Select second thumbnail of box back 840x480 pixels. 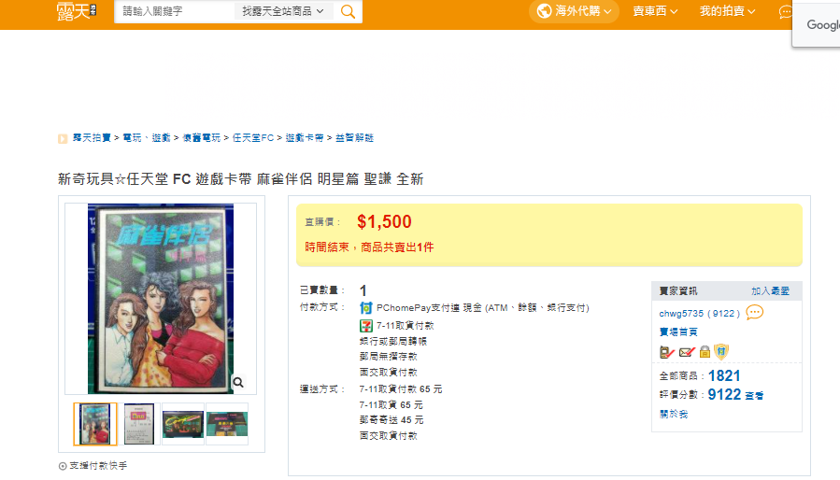(x=139, y=424)
